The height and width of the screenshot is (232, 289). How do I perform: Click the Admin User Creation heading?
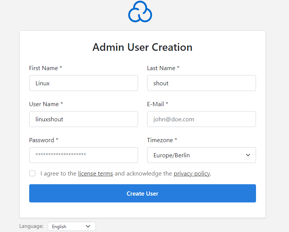click(x=143, y=47)
